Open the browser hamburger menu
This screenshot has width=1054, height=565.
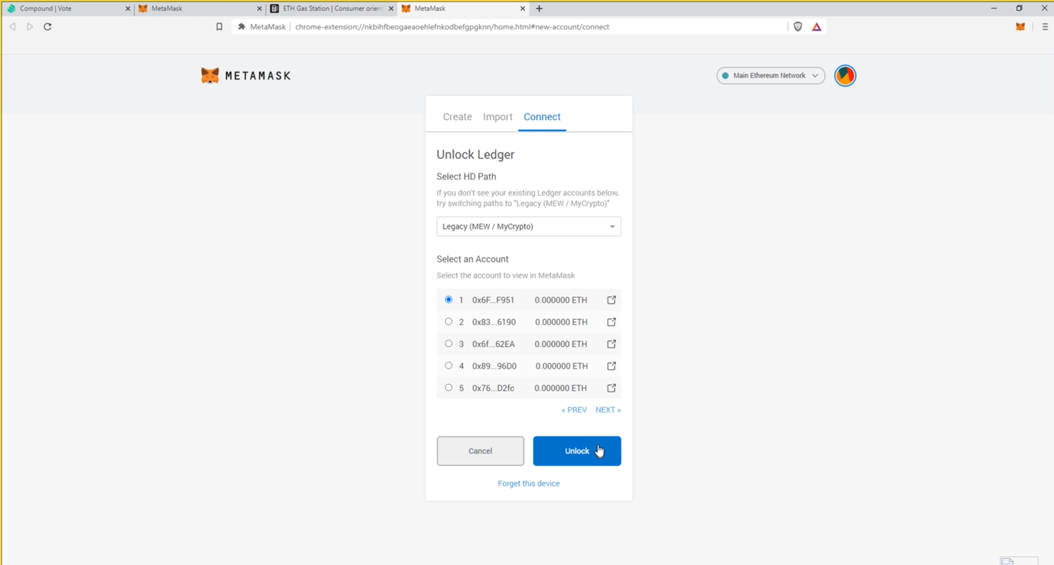(1045, 26)
